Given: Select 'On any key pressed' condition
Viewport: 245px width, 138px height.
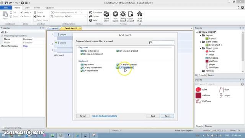Looking at the screenshot, I should [127, 64].
